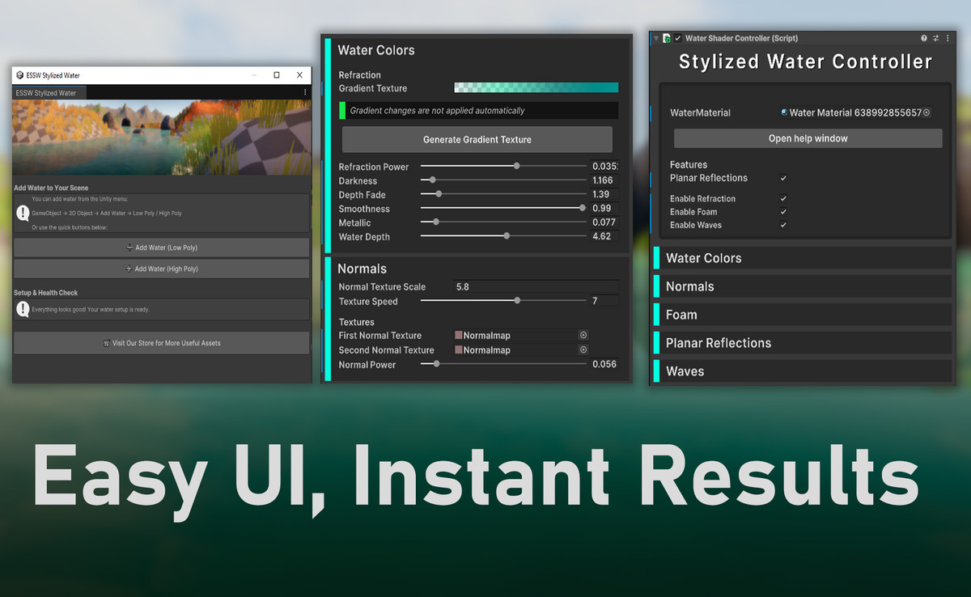Screen dimensions: 971x597
Task: Open the help icon on Water Shader Controller
Action: click(x=923, y=37)
